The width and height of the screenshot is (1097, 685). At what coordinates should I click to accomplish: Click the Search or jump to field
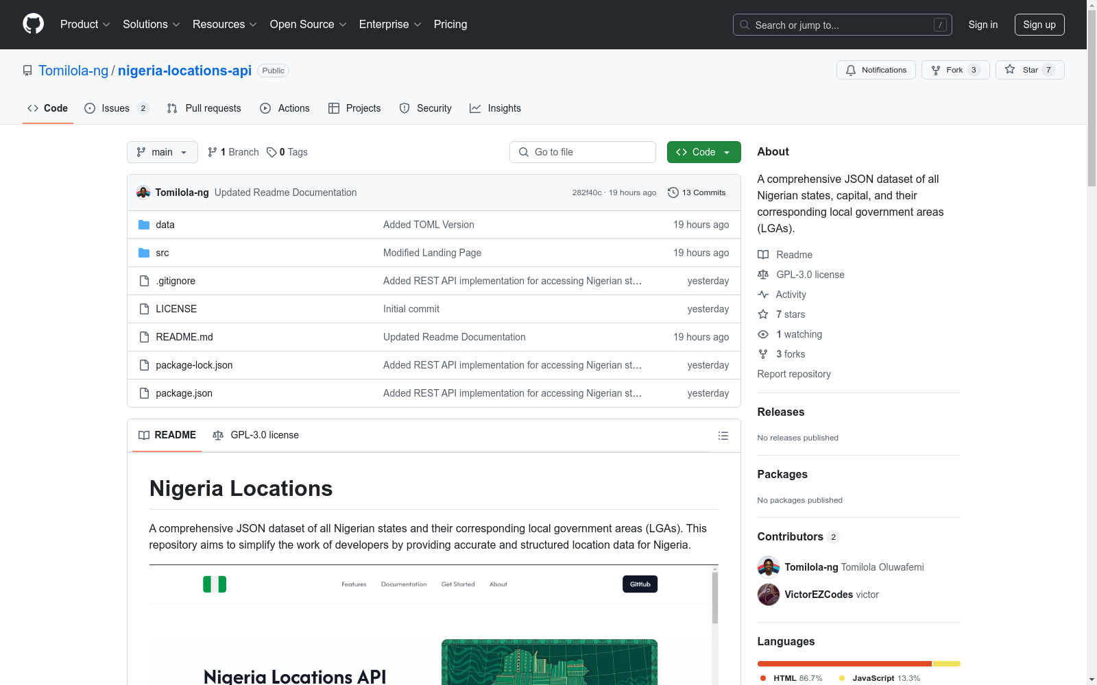tap(843, 25)
